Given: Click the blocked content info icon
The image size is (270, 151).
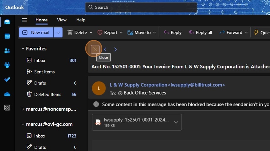Looking at the screenshot, I should coord(96,104).
